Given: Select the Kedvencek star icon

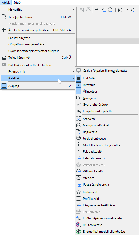Looking at the screenshot, I should 78,192.
